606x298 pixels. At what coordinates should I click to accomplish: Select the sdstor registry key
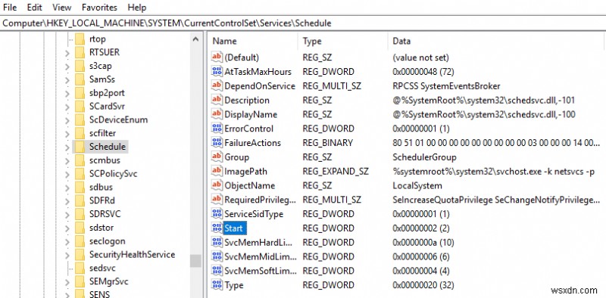tap(102, 228)
